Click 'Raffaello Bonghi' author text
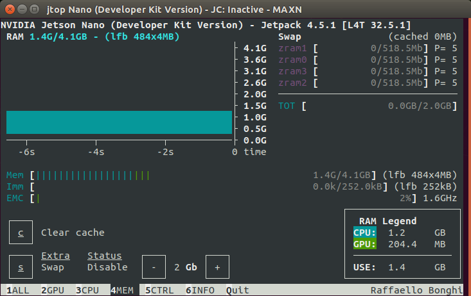Screen dimensions: 471x296 coord(416,290)
